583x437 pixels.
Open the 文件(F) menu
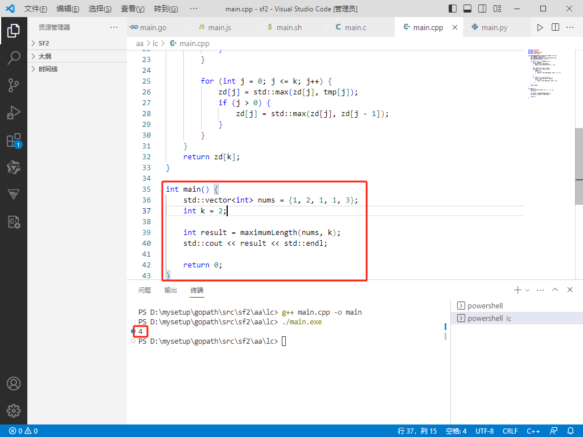(x=35, y=9)
